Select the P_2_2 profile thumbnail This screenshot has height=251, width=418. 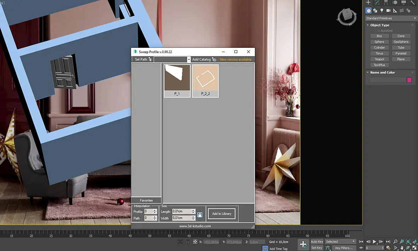coord(205,81)
